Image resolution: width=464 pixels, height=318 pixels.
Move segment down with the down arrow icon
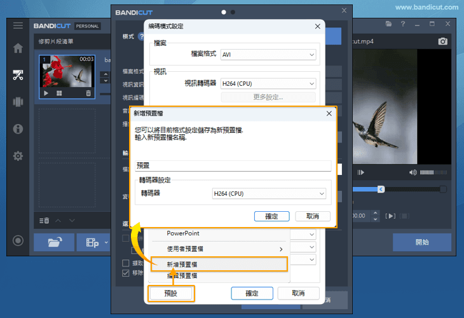[72, 221]
